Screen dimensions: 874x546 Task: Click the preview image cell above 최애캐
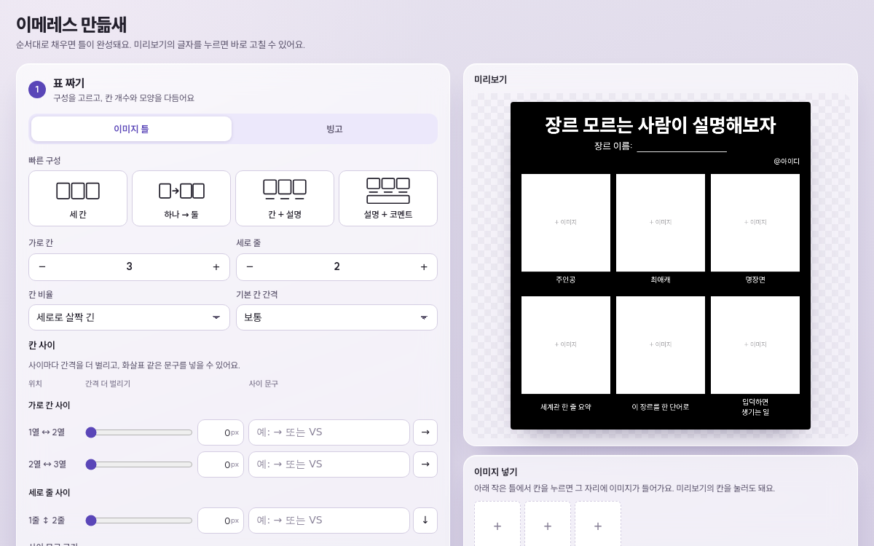click(x=661, y=223)
